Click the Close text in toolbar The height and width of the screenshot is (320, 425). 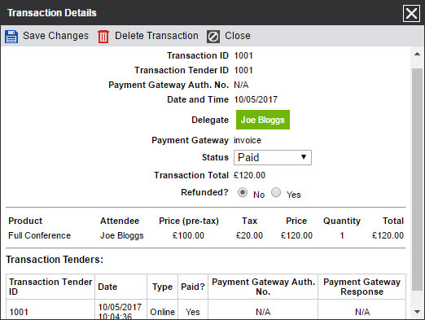(238, 36)
